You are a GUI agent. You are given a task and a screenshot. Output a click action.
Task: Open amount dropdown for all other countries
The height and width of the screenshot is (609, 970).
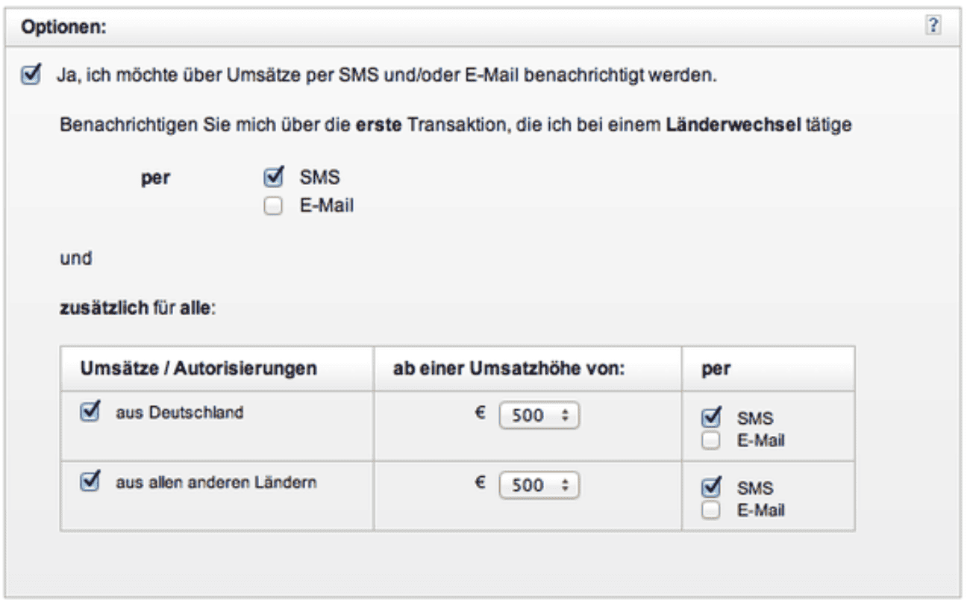point(539,486)
